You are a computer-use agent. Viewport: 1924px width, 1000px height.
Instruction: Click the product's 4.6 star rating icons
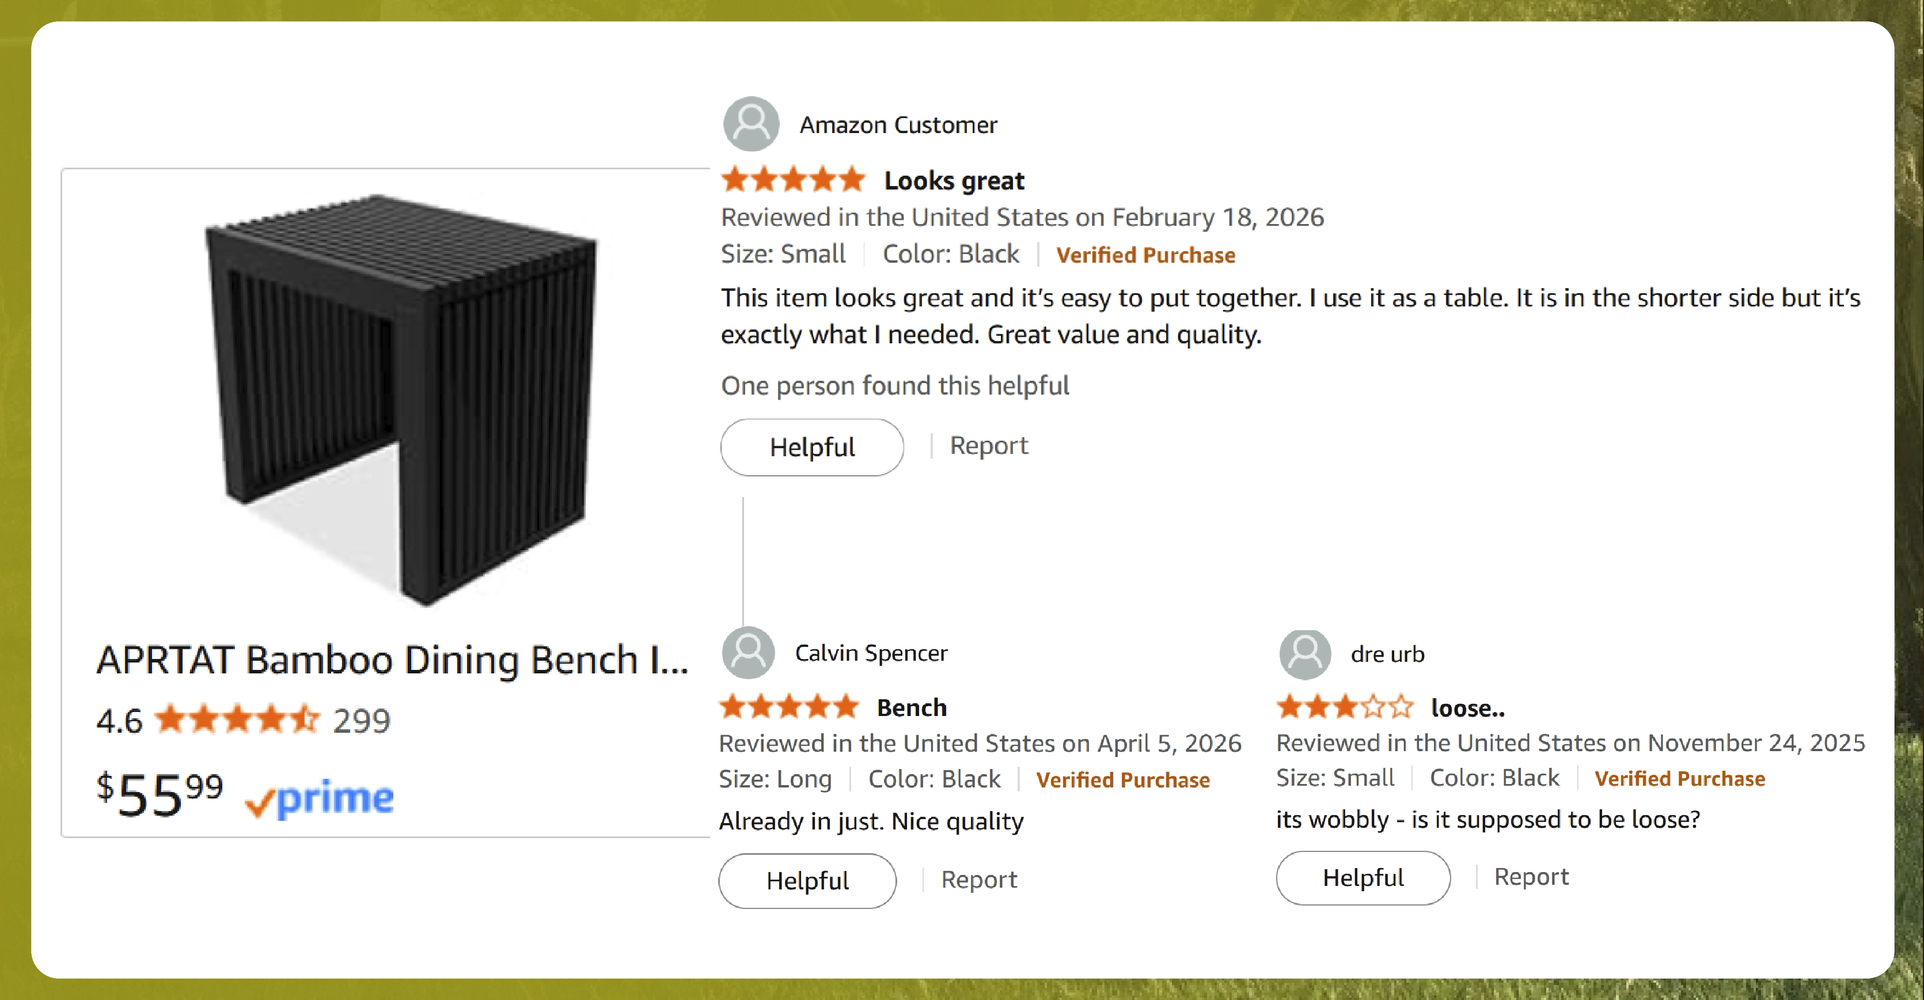click(237, 720)
